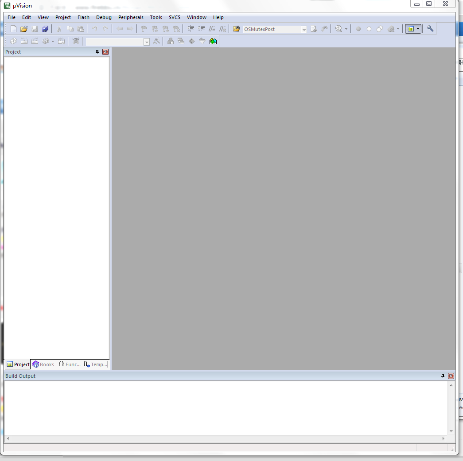
Task: Switch to the Functions tab
Action: point(70,364)
